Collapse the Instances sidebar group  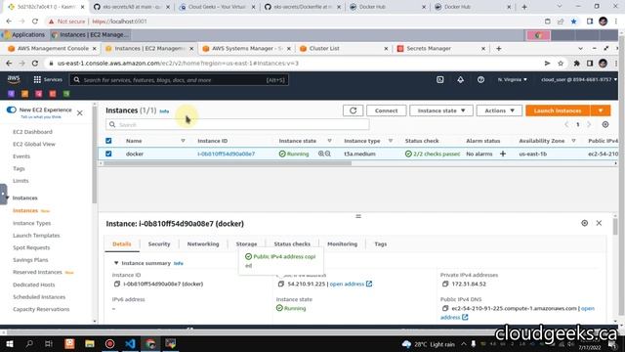click(7, 198)
